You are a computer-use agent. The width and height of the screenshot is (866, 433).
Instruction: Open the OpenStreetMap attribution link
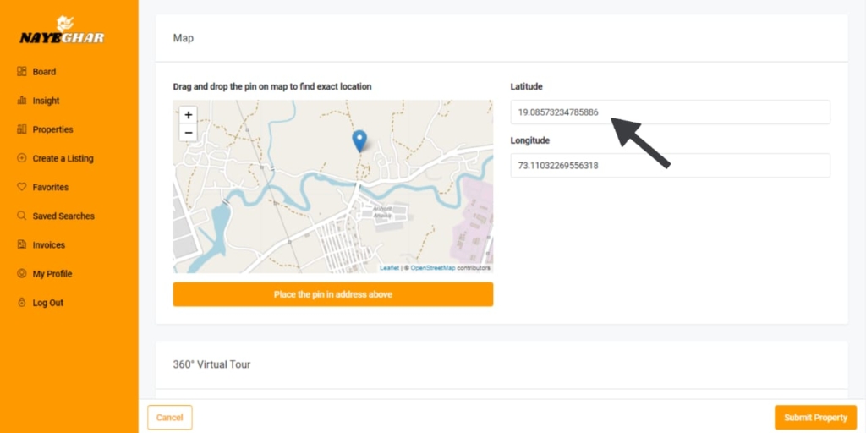(x=432, y=268)
